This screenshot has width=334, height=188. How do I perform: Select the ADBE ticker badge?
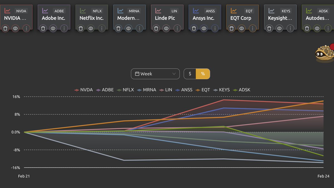[59, 11]
